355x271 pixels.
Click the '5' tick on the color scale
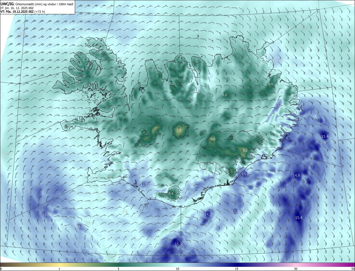tap(118, 269)
